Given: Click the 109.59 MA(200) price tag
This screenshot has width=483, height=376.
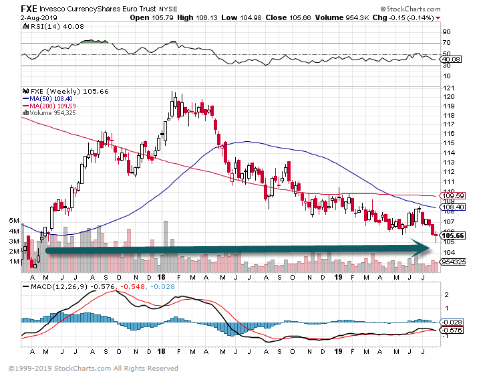Looking at the screenshot, I should [x=453, y=195].
